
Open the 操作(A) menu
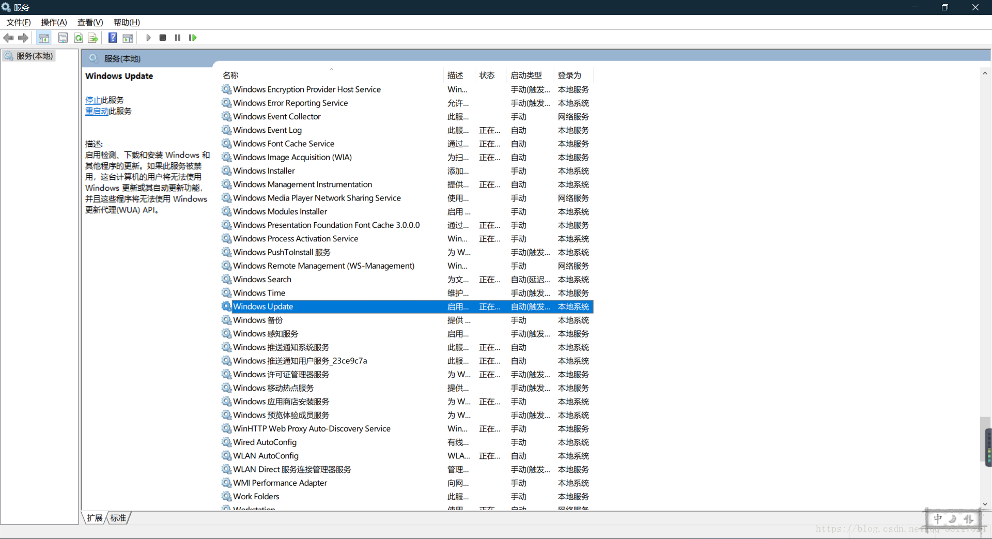pyautogui.click(x=54, y=22)
